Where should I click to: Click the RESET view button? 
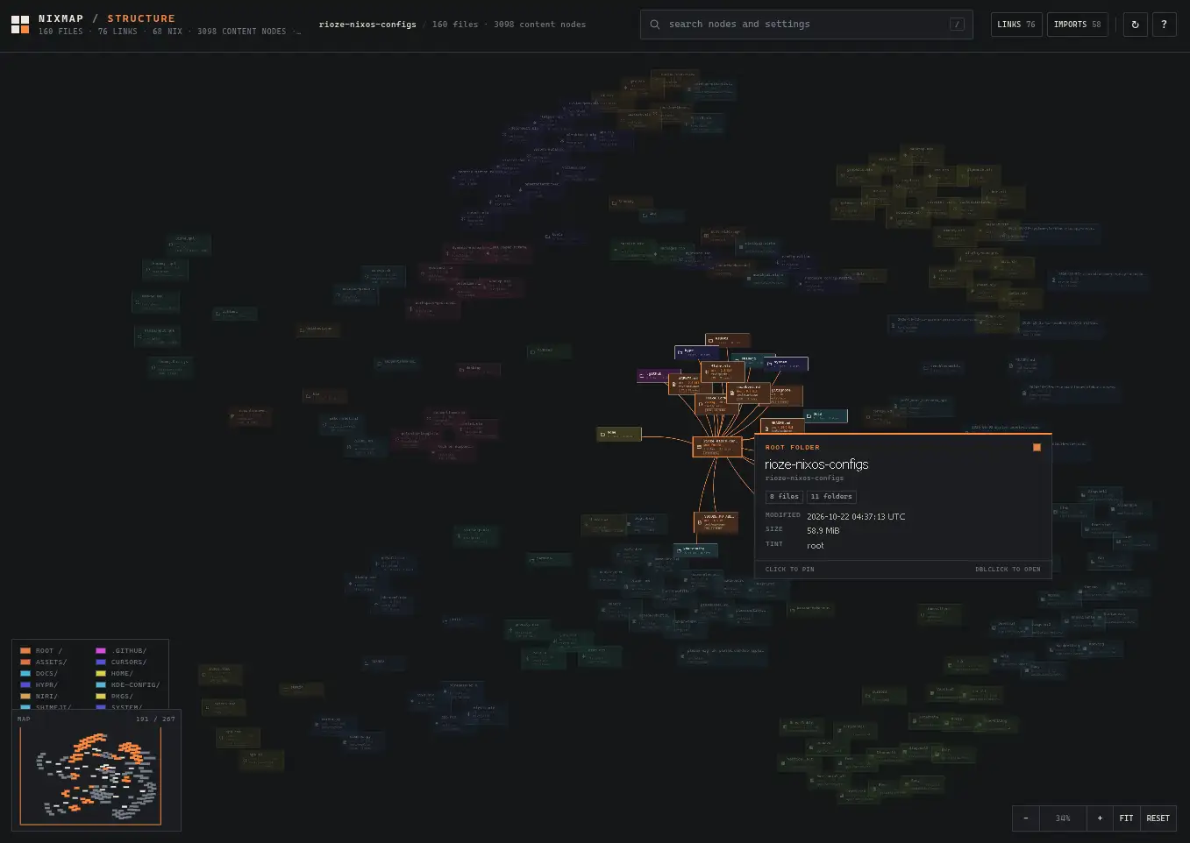[1158, 818]
